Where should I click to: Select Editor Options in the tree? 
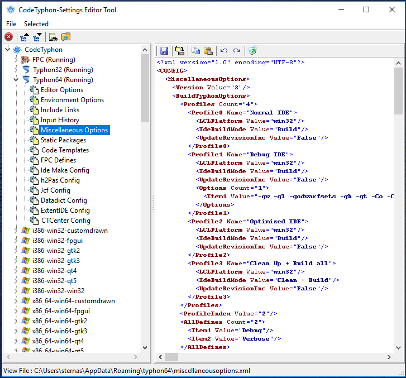click(x=62, y=90)
